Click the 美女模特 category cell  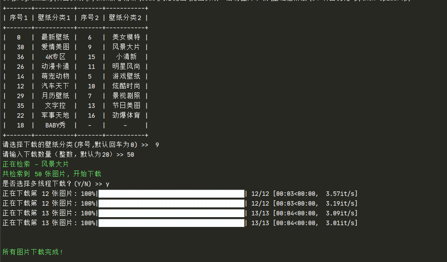click(127, 37)
